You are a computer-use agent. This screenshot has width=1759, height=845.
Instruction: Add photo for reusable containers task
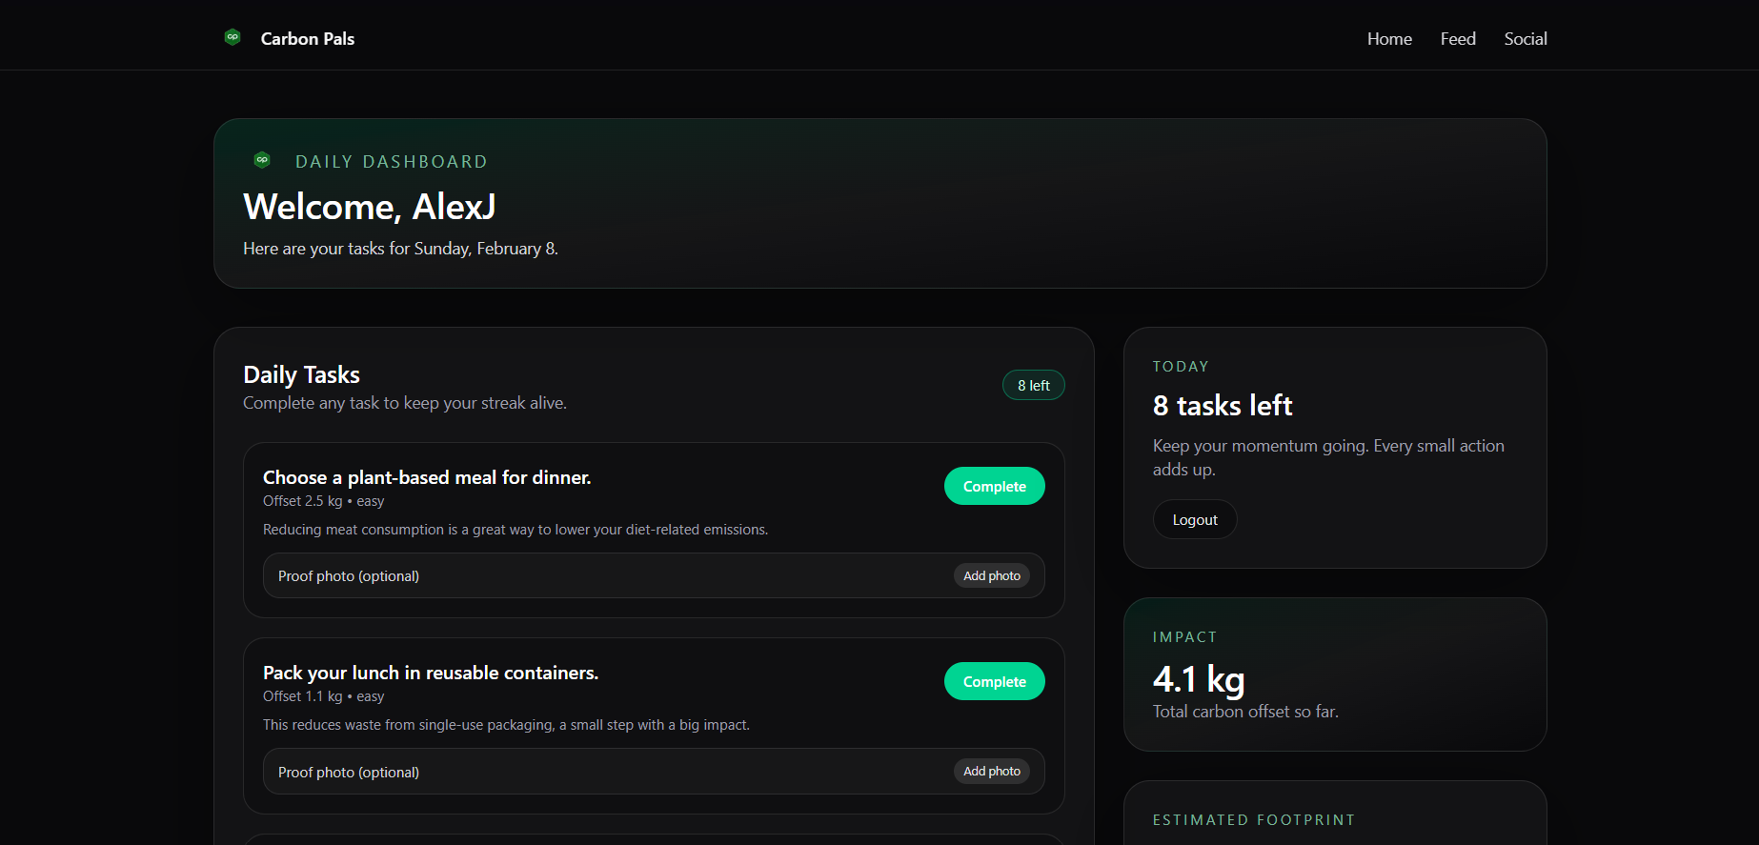[x=992, y=771]
